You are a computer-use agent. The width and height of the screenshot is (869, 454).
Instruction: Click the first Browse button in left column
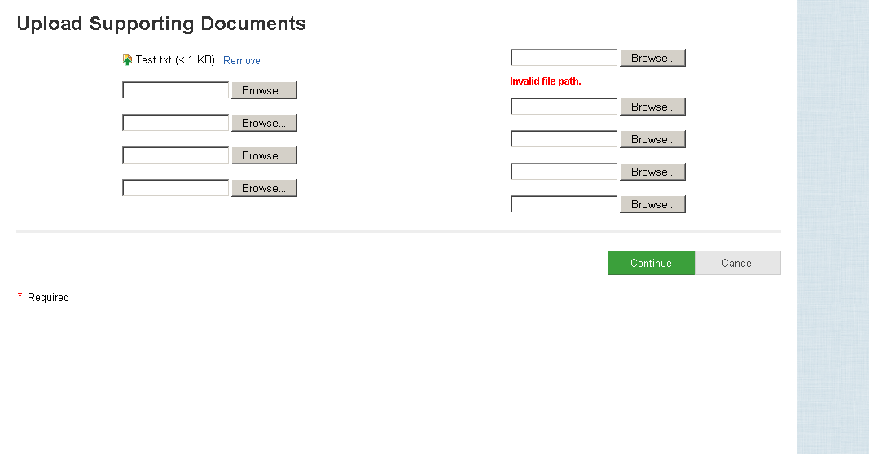click(x=265, y=90)
